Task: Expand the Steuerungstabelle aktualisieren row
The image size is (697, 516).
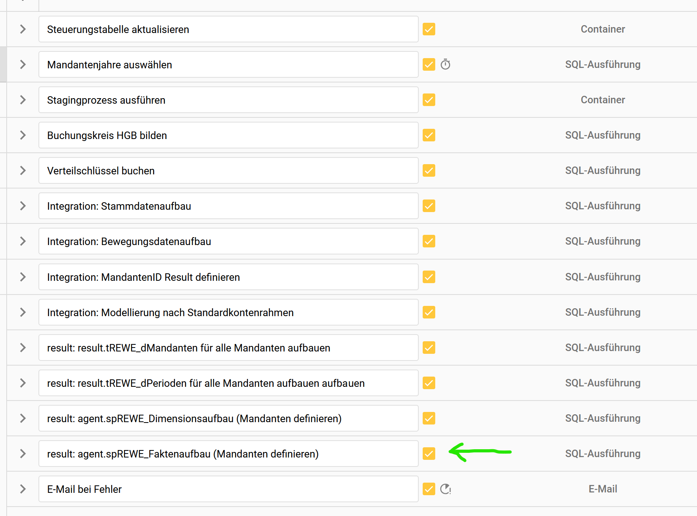Action: (x=23, y=29)
